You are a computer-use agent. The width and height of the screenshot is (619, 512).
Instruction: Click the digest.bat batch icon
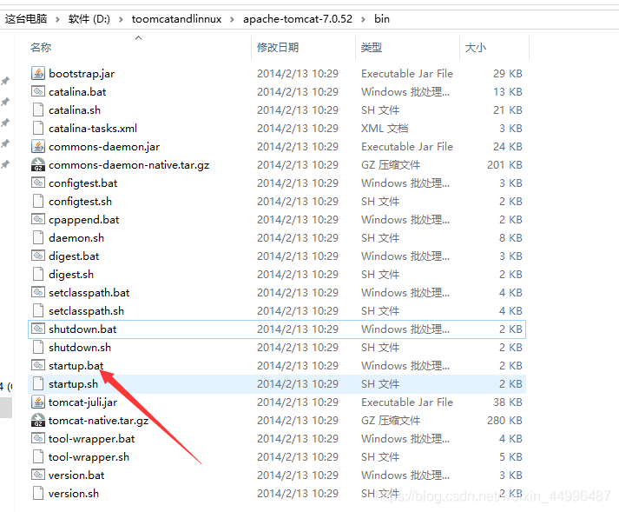[38, 256]
